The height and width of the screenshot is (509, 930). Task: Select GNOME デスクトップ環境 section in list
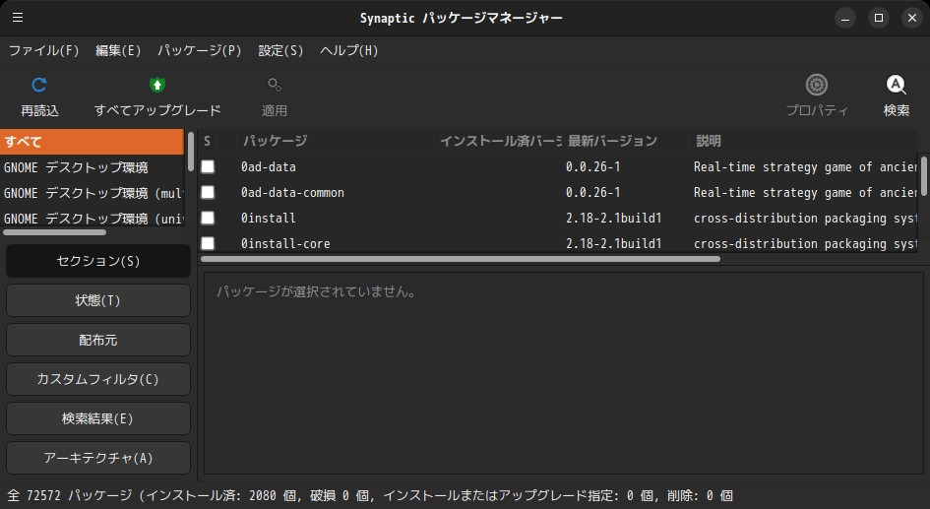click(76, 167)
